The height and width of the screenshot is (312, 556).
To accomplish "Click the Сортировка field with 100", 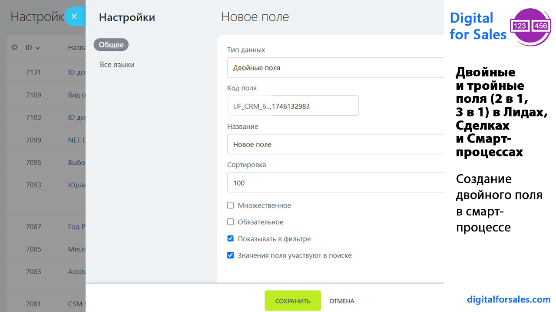I will pos(335,183).
